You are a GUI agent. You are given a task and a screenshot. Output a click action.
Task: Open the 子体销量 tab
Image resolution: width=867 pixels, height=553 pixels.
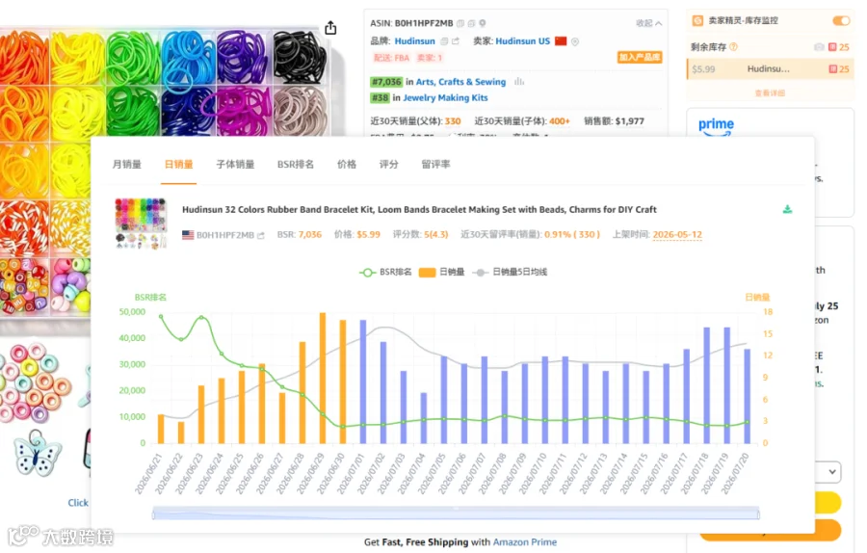[x=235, y=164]
